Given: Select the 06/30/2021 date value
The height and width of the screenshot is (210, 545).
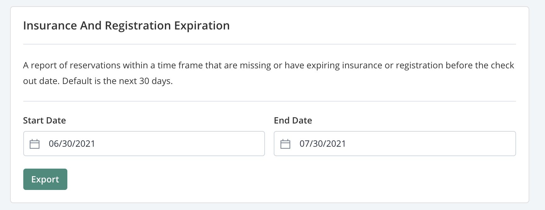Looking at the screenshot, I should click(72, 144).
